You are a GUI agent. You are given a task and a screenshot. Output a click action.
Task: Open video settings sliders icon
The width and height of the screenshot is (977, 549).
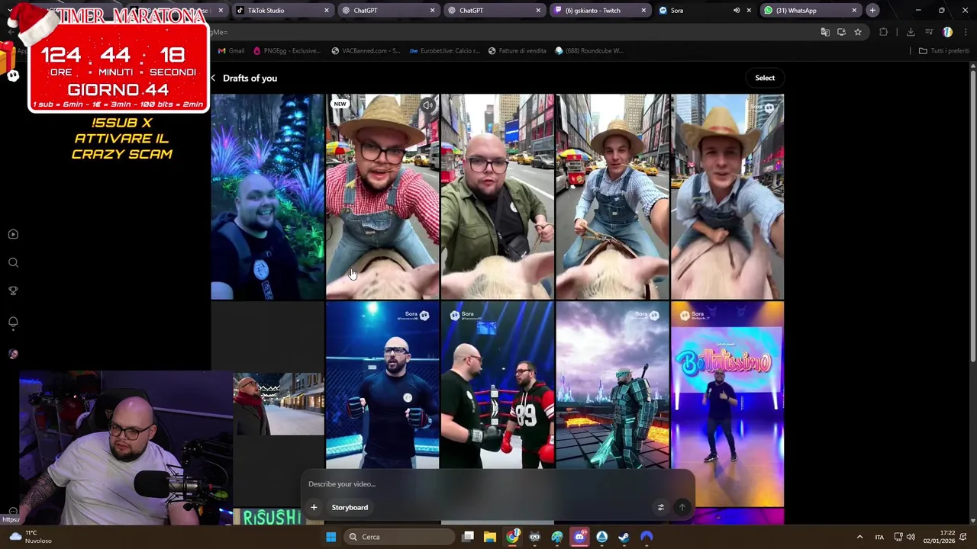click(661, 507)
